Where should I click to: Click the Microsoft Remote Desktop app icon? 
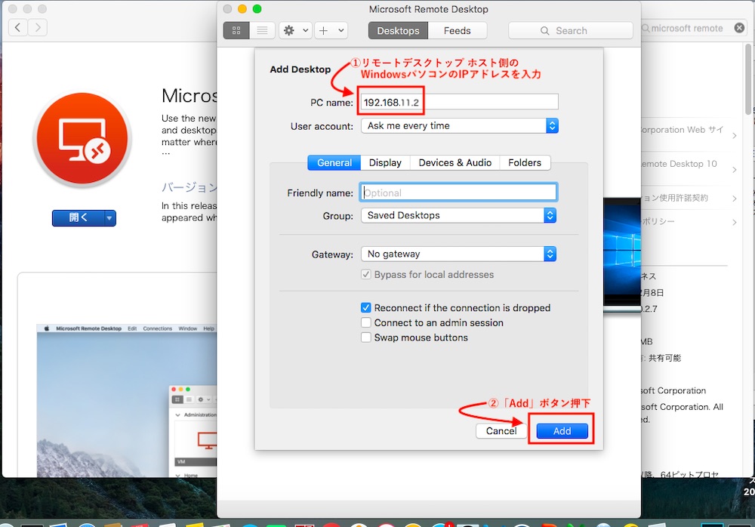coord(82,139)
